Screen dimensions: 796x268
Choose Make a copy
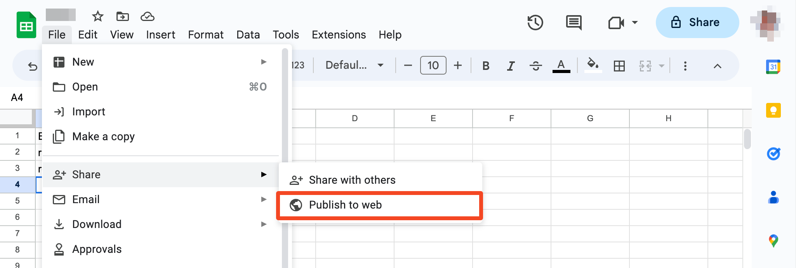[x=160, y=136]
